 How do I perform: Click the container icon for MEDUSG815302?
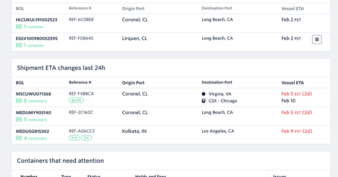click(x=19, y=138)
